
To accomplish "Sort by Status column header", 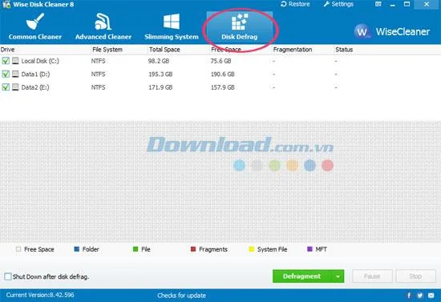I will click(x=387, y=50).
